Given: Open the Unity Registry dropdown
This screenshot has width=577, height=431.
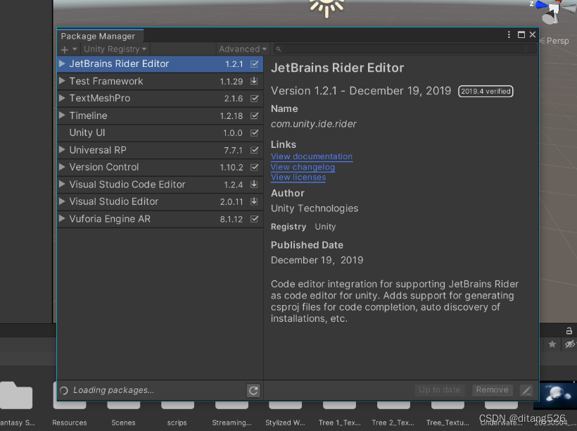Looking at the screenshot, I should coord(115,49).
